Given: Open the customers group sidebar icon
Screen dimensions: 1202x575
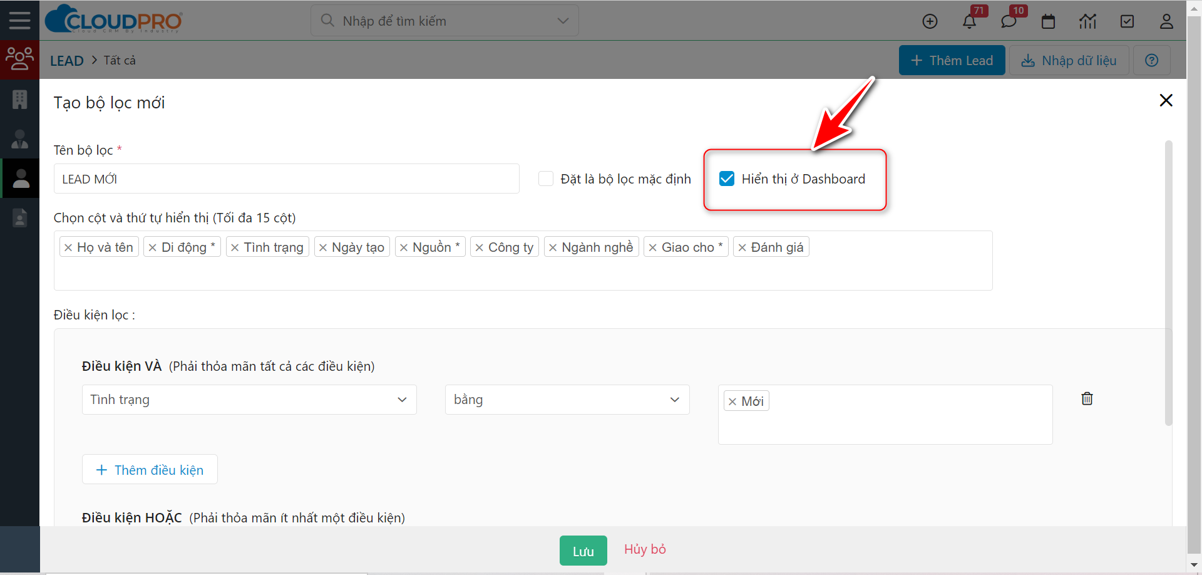Looking at the screenshot, I should click(19, 59).
